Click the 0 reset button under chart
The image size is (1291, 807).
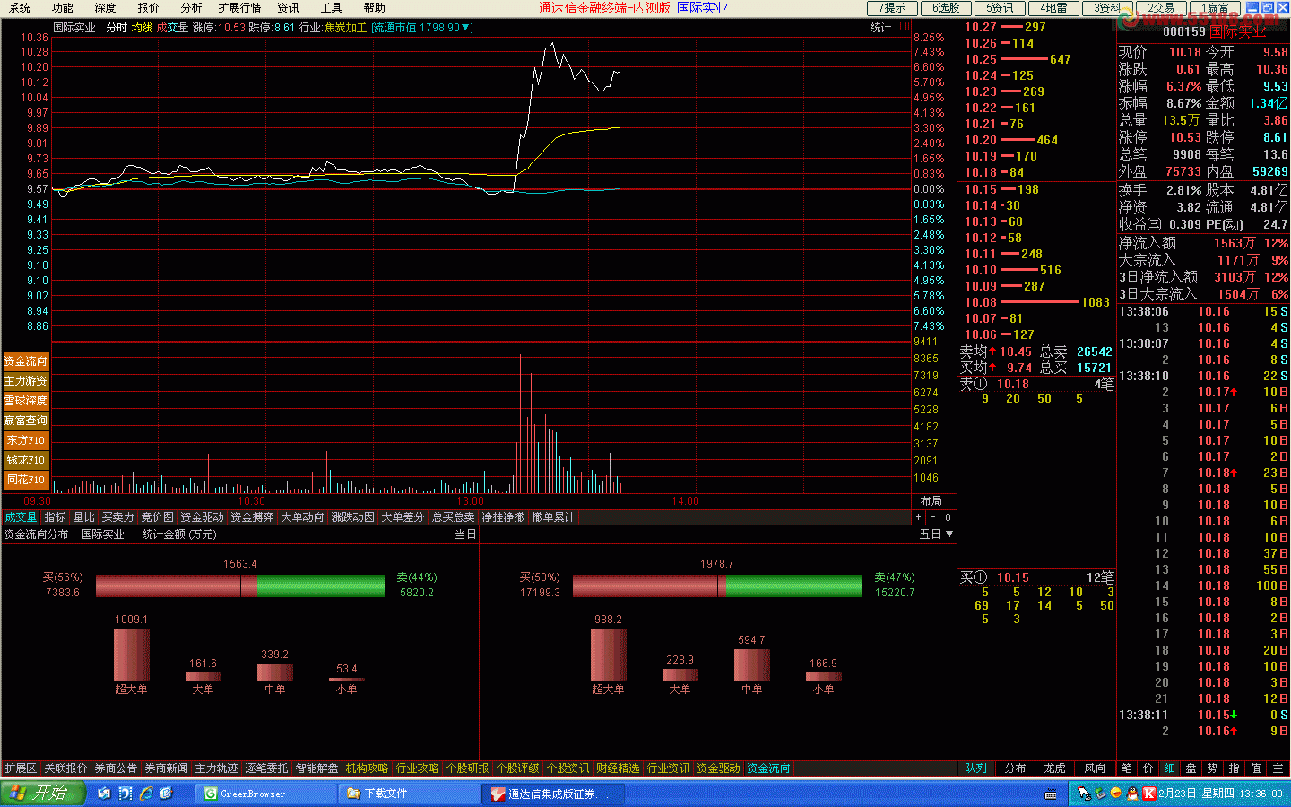948,517
